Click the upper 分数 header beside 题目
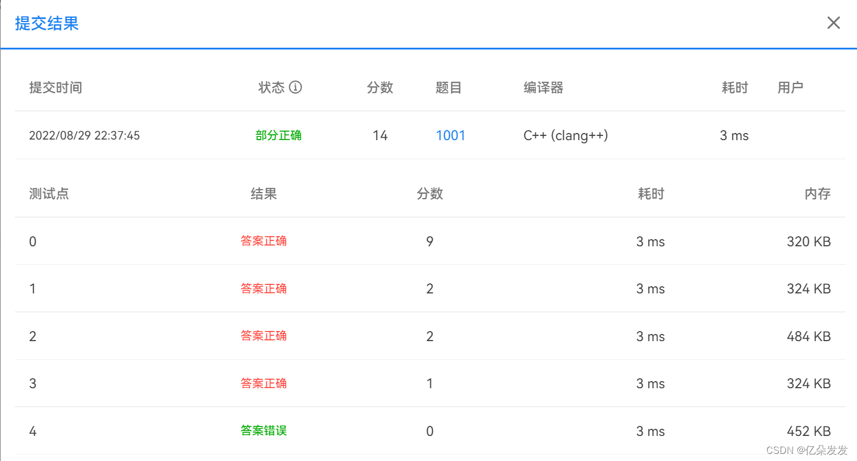The height and width of the screenshot is (461, 857). pos(380,88)
